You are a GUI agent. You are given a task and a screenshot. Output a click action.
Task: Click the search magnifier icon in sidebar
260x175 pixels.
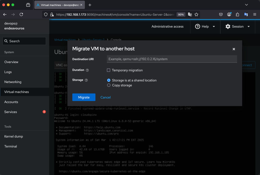coord(6,41)
